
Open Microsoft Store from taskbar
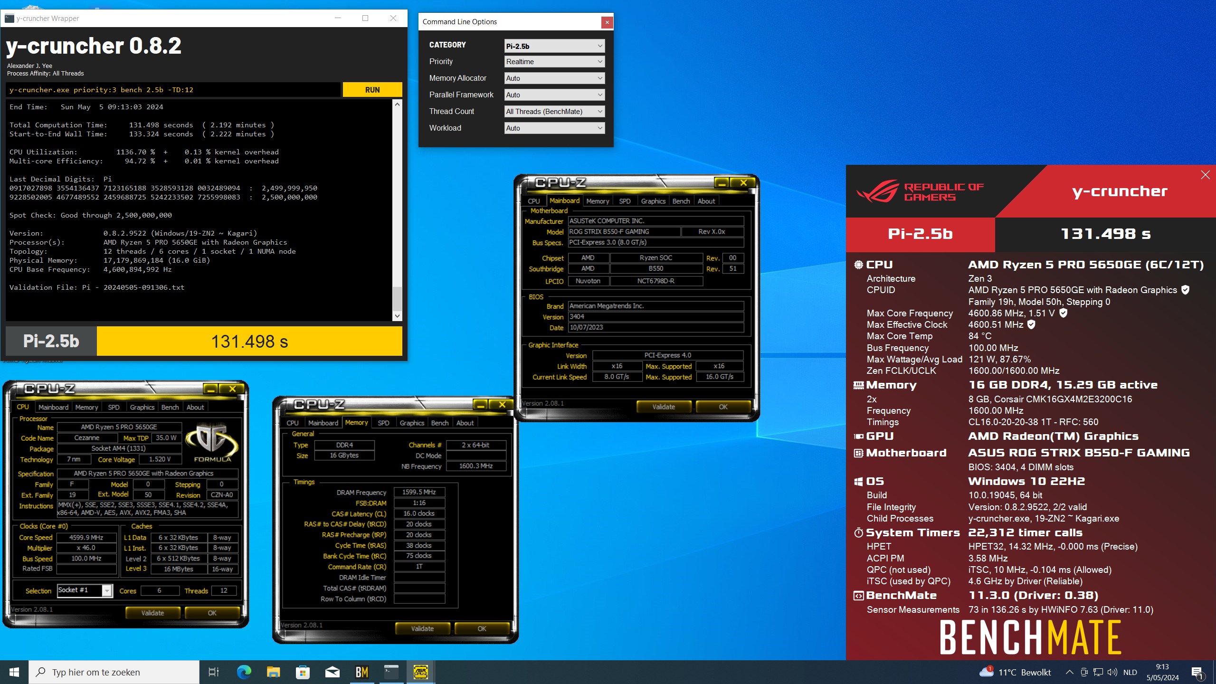point(303,672)
